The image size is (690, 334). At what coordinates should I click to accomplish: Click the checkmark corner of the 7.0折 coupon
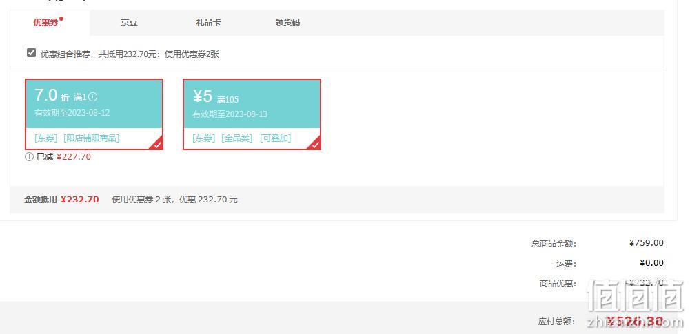(x=158, y=145)
